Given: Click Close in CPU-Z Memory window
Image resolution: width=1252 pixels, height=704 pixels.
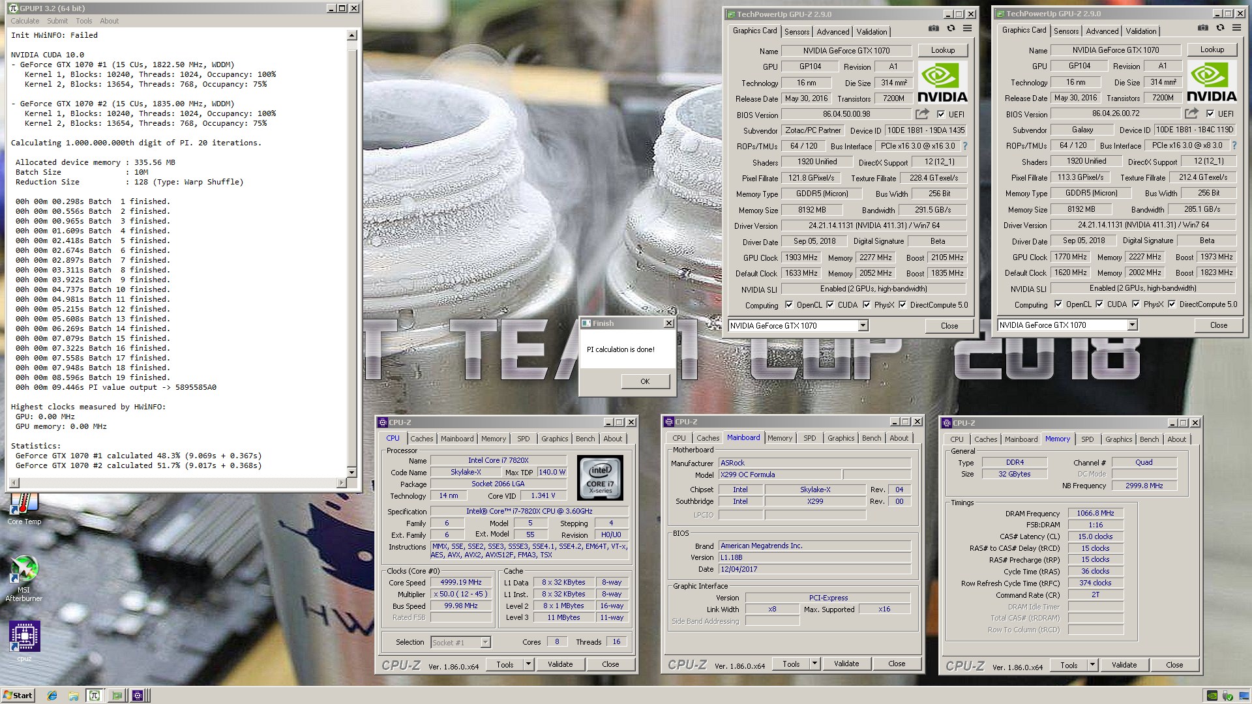Looking at the screenshot, I should (1174, 665).
